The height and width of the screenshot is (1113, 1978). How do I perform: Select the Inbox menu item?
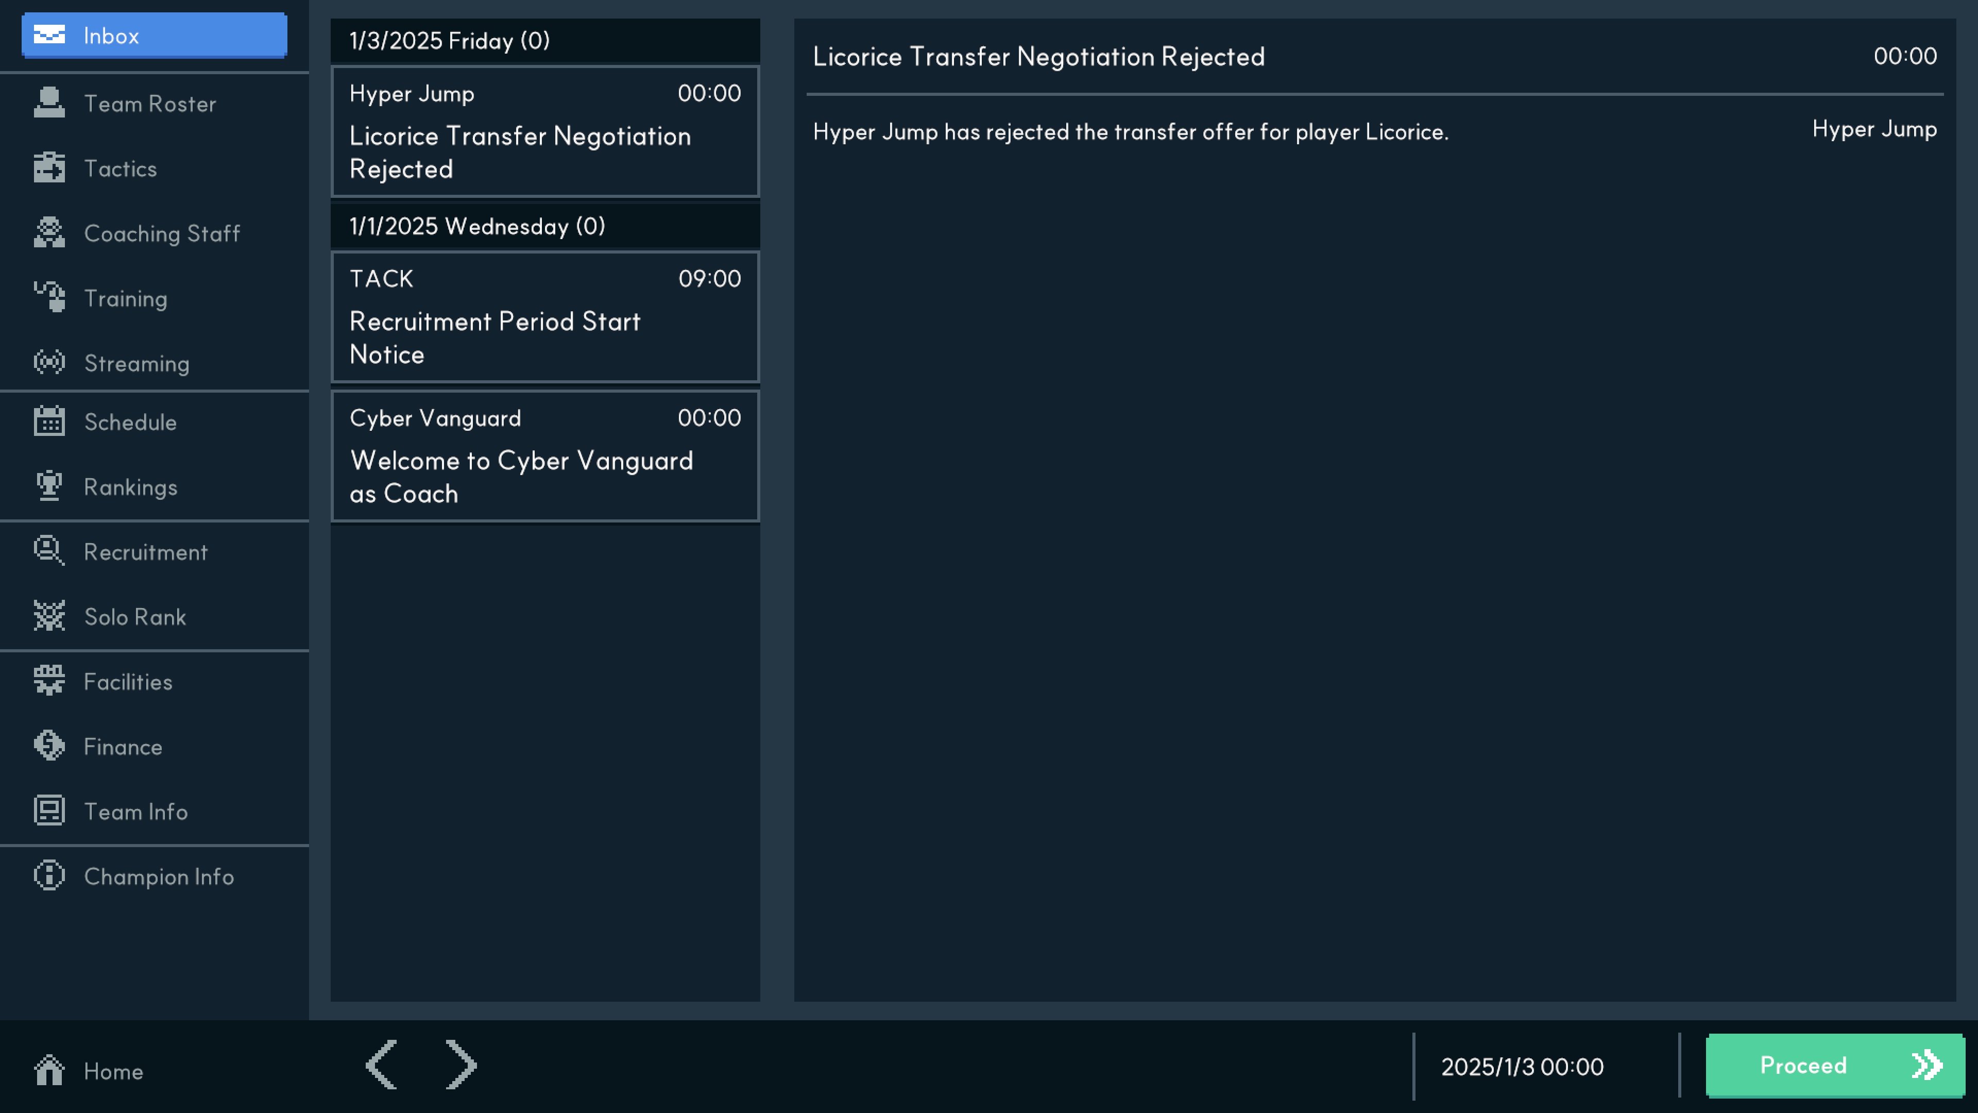click(x=155, y=36)
